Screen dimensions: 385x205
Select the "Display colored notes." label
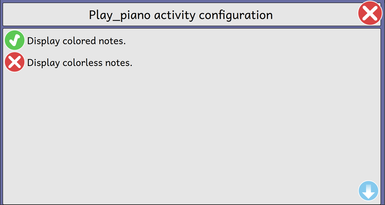pyautogui.click(x=76, y=41)
